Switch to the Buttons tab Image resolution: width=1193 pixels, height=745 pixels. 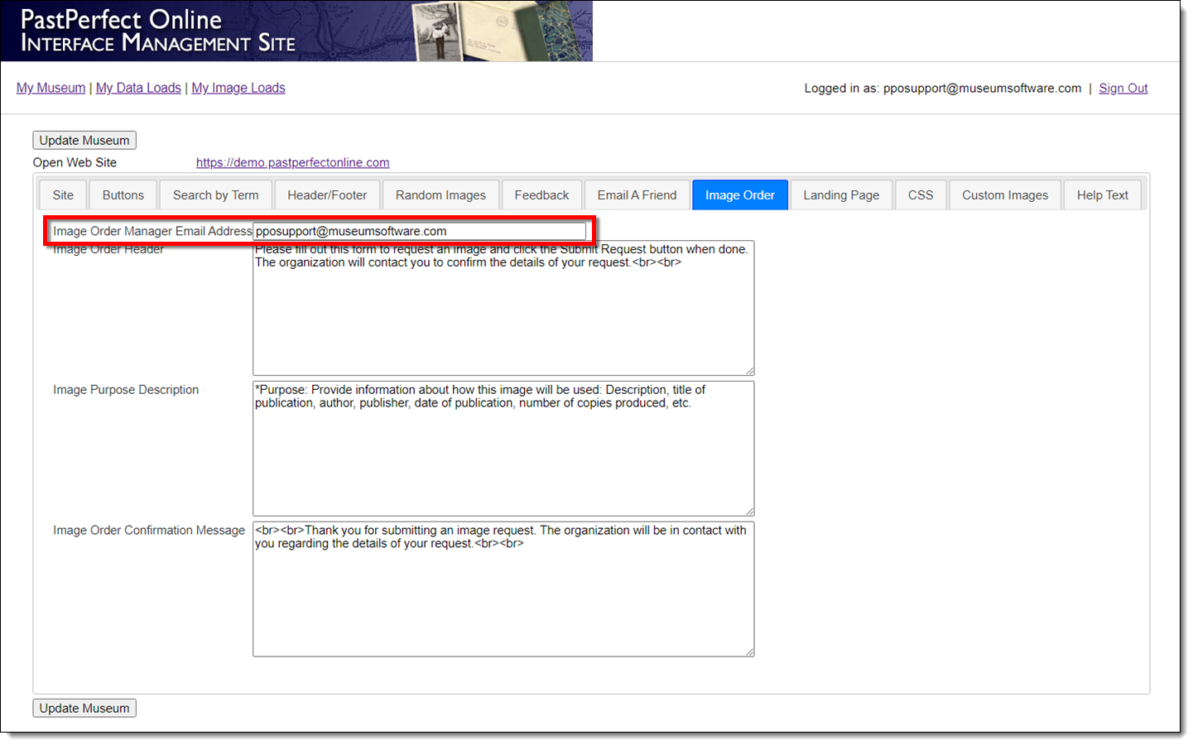tap(123, 195)
